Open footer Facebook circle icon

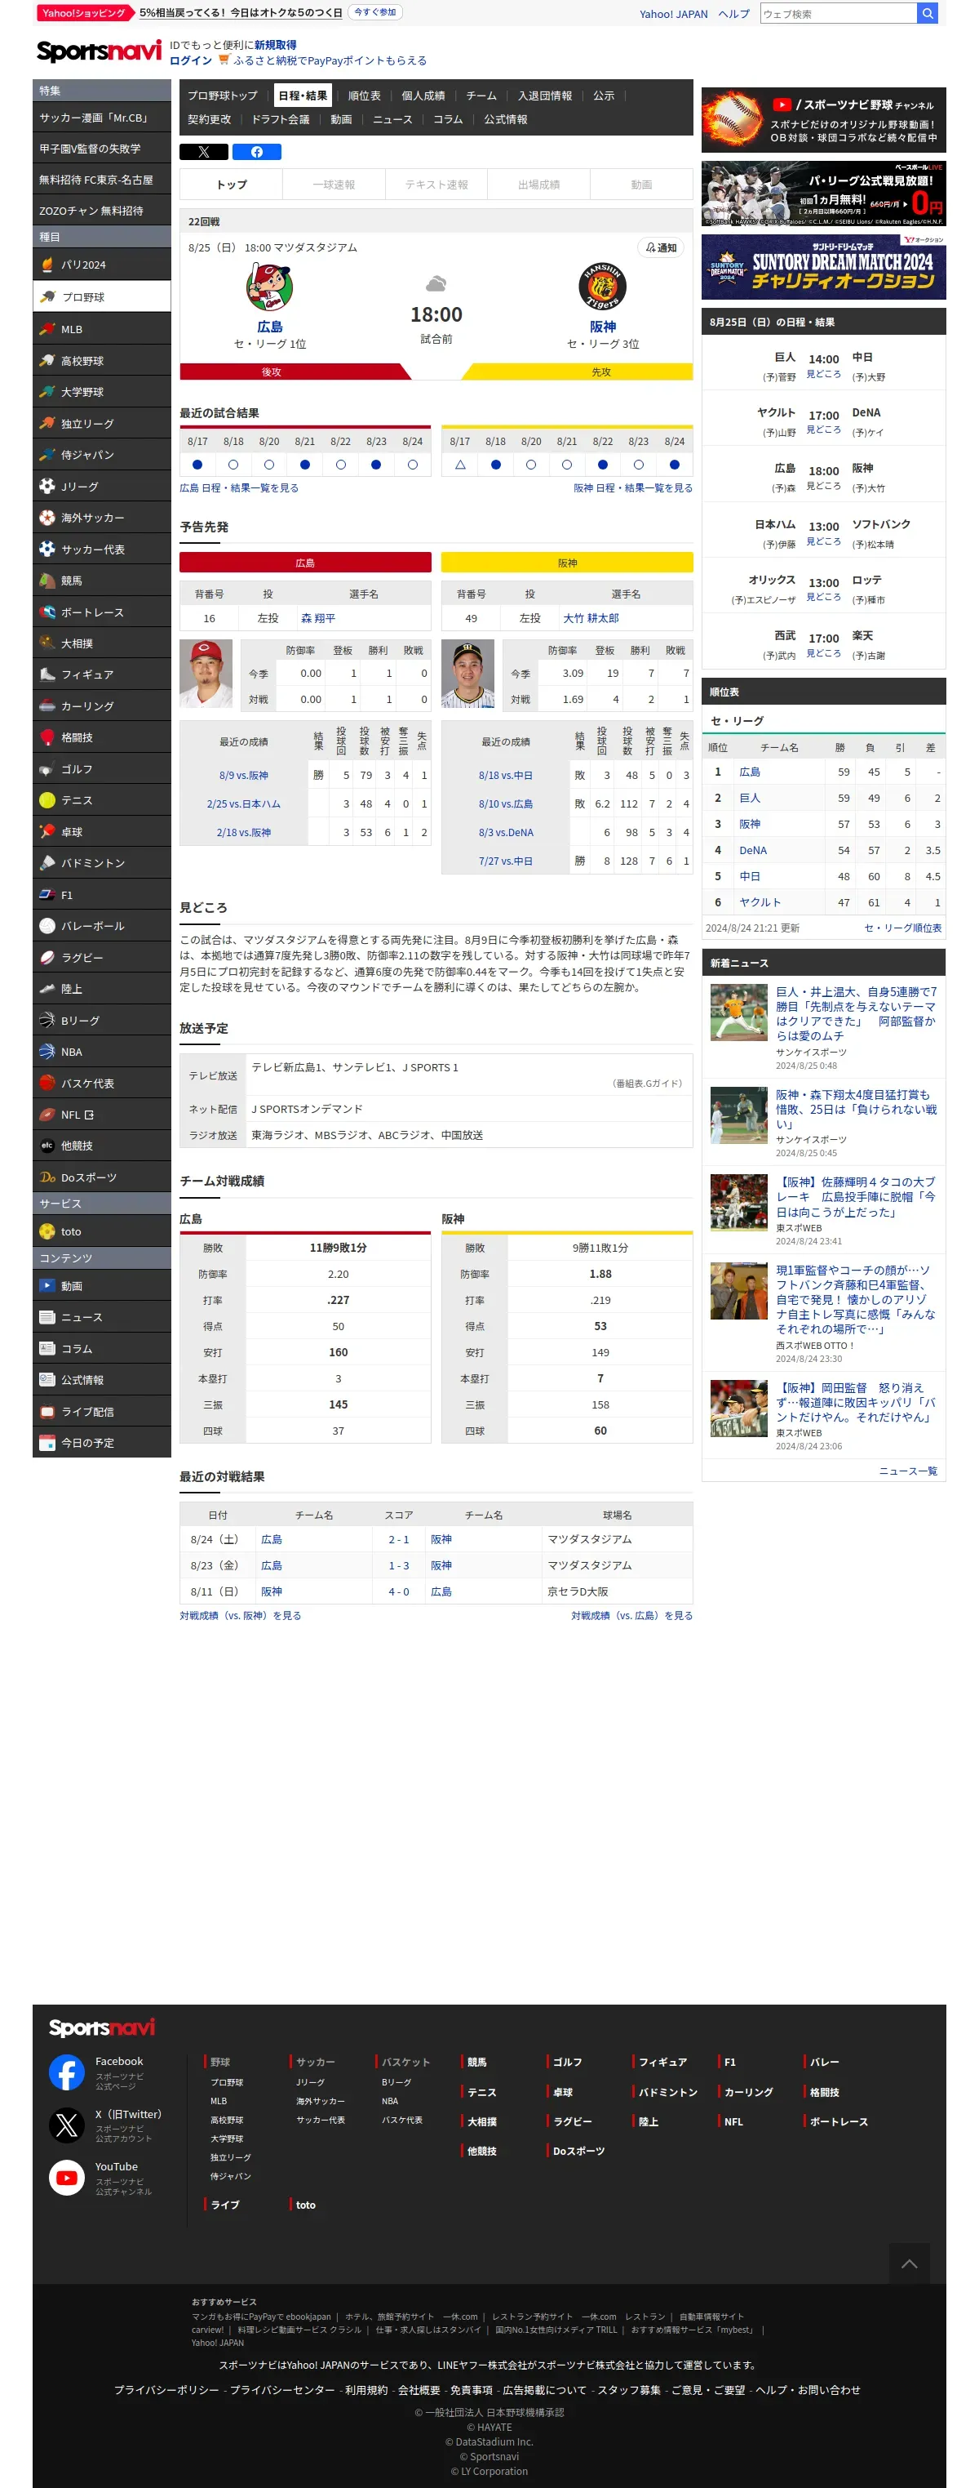click(x=67, y=2072)
